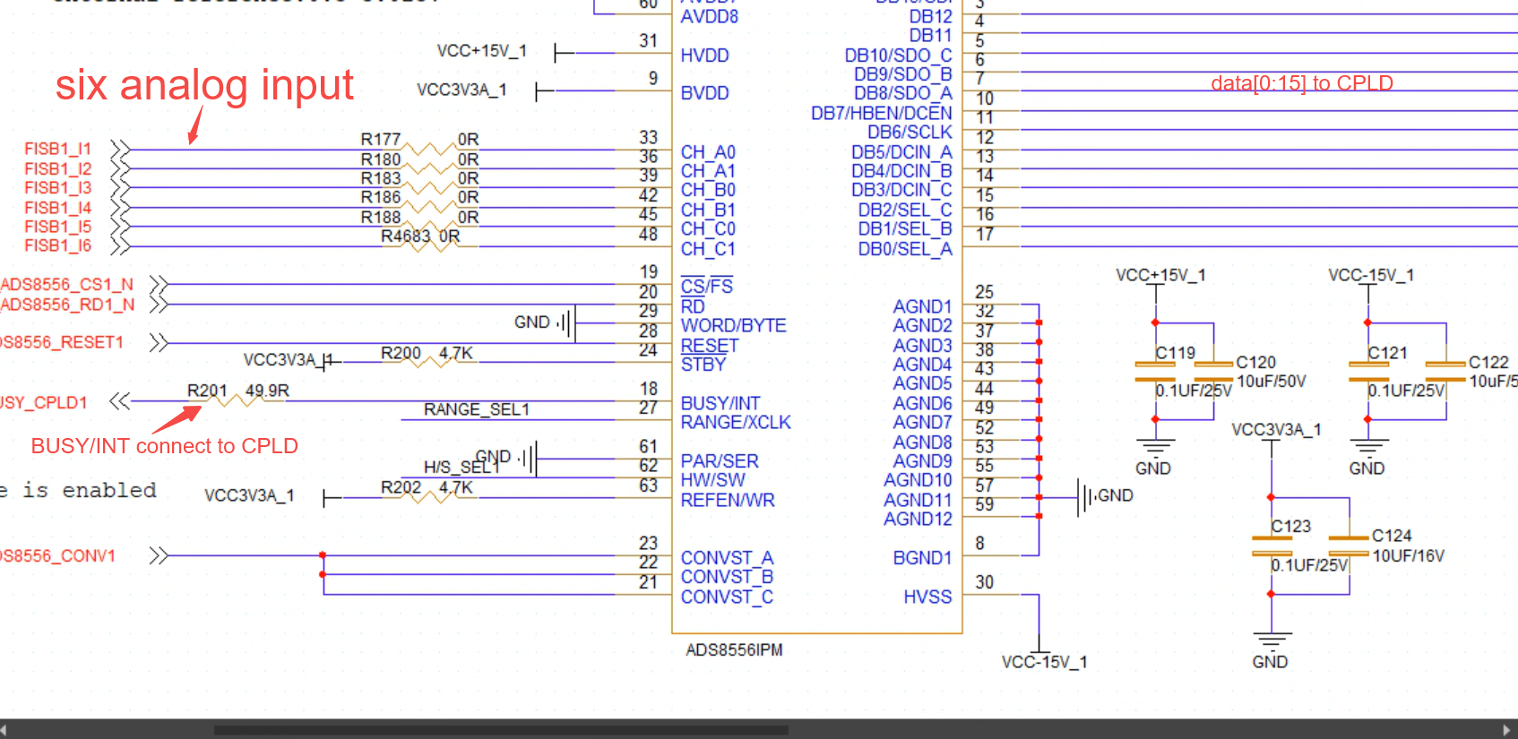Click the HVSS pin name

[927, 597]
